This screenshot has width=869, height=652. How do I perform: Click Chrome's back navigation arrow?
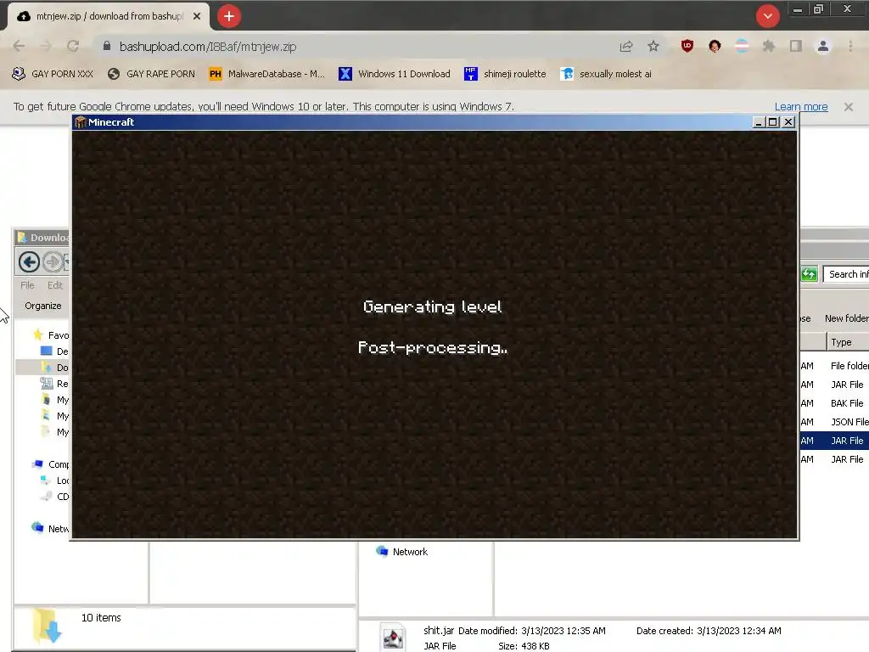19,47
